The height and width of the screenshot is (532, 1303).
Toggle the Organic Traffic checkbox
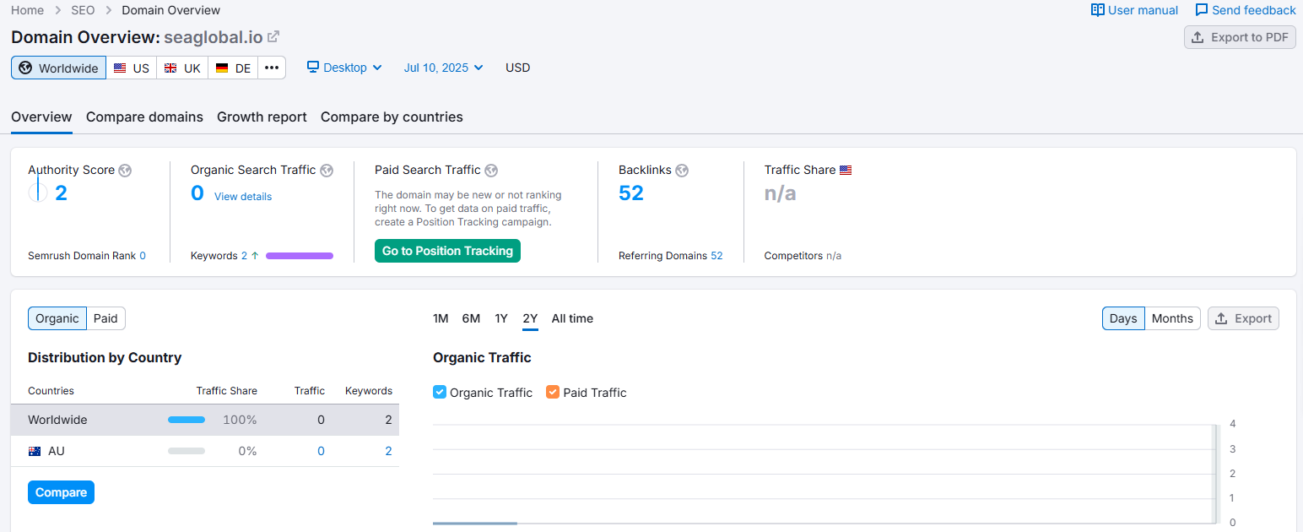click(x=440, y=392)
